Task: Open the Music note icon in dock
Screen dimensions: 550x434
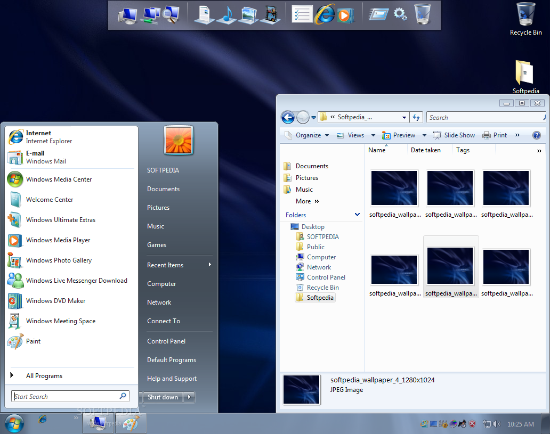Action: [227, 15]
